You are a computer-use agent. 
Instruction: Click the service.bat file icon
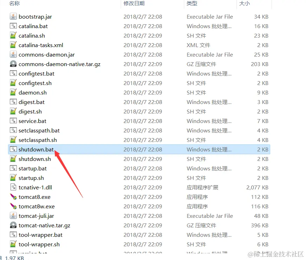coord(13,121)
